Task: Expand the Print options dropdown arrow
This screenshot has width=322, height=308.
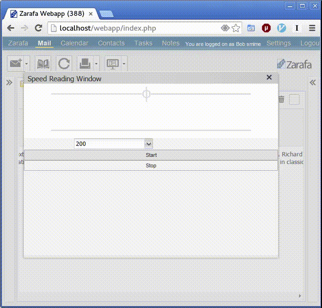Action: 96,64
